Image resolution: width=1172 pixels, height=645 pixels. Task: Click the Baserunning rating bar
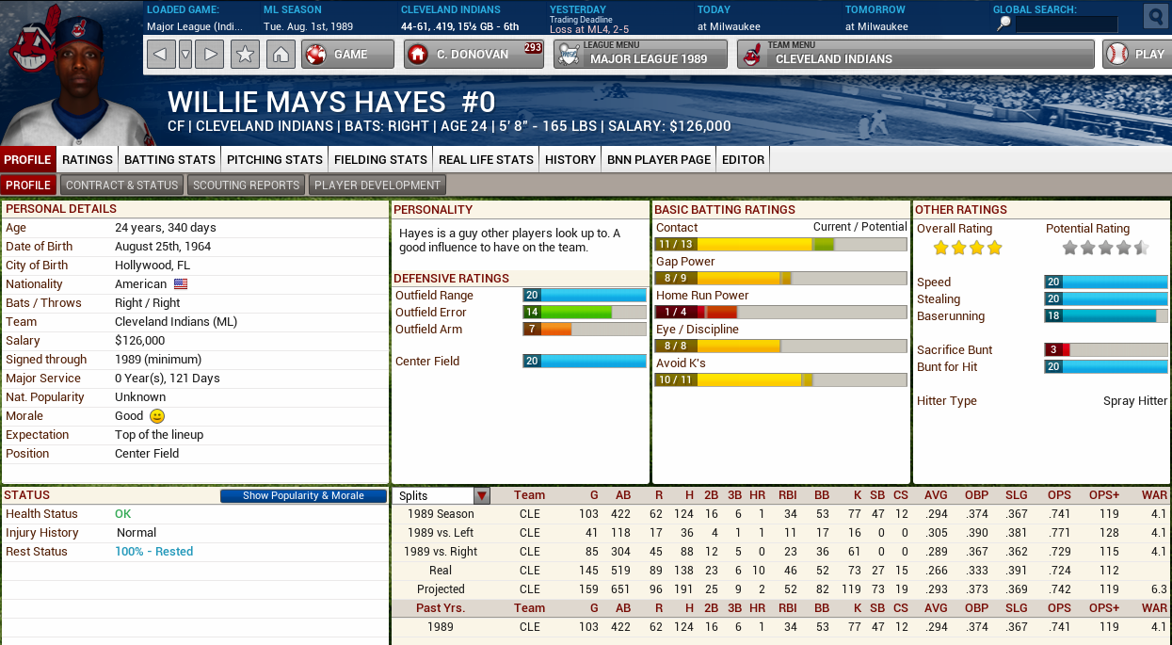click(x=1106, y=315)
